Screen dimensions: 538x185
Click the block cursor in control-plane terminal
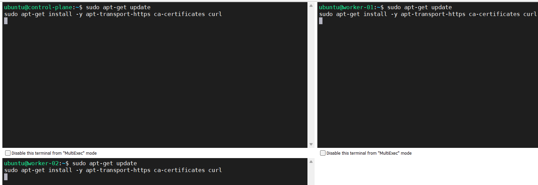[6, 21]
